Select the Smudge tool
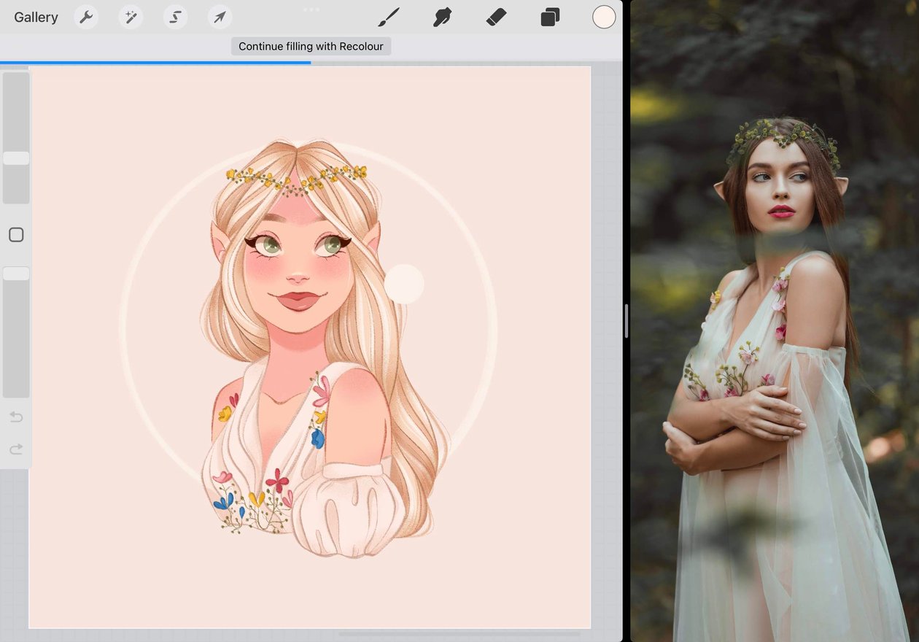Image resolution: width=919 pixels, height=642 pixels. point(443,17)
